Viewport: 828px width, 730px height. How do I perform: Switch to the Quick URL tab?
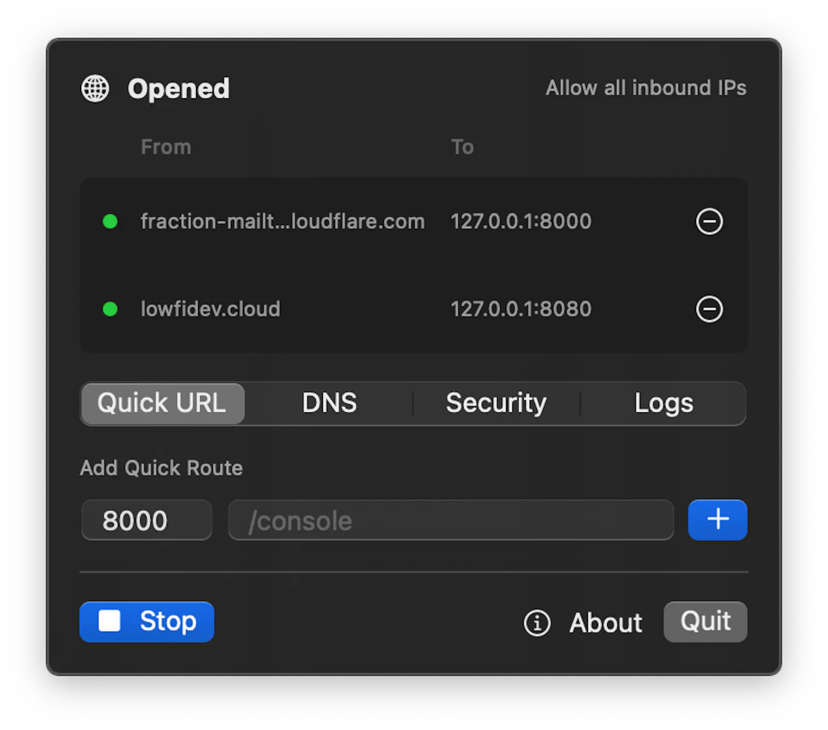[x=162, y=404]
